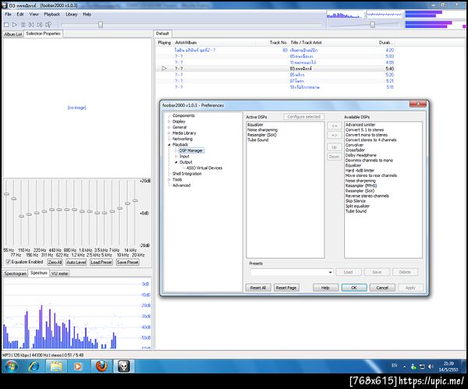Screen dimensions: 468x389
Task: Open the Presets dropdown list
Action: tap(330, 272)
